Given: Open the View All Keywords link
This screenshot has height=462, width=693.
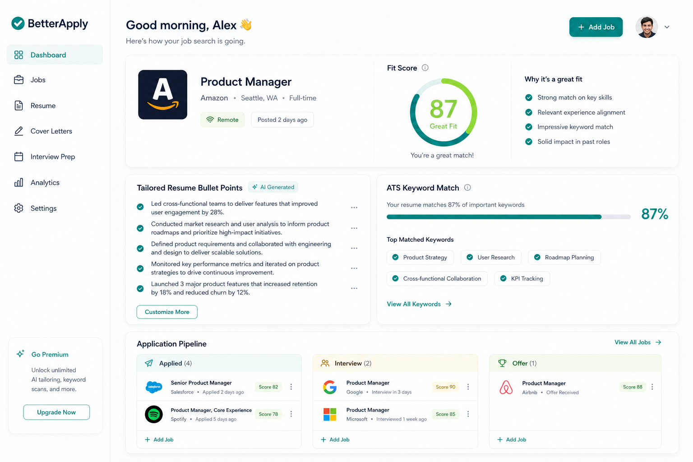Looking at the screenshot, I should (x=419, y=304).
